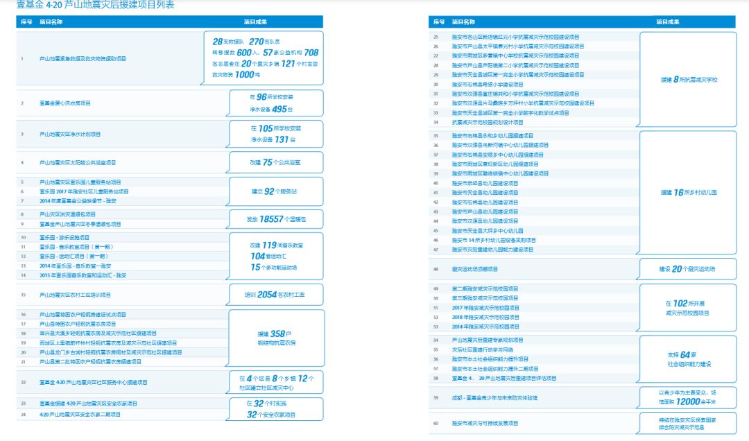This screenshot has height=441, width=749.
Task: Click row 53 '2014 年雅安减灾示范校园项目'
Action: (x=485, y=327)
